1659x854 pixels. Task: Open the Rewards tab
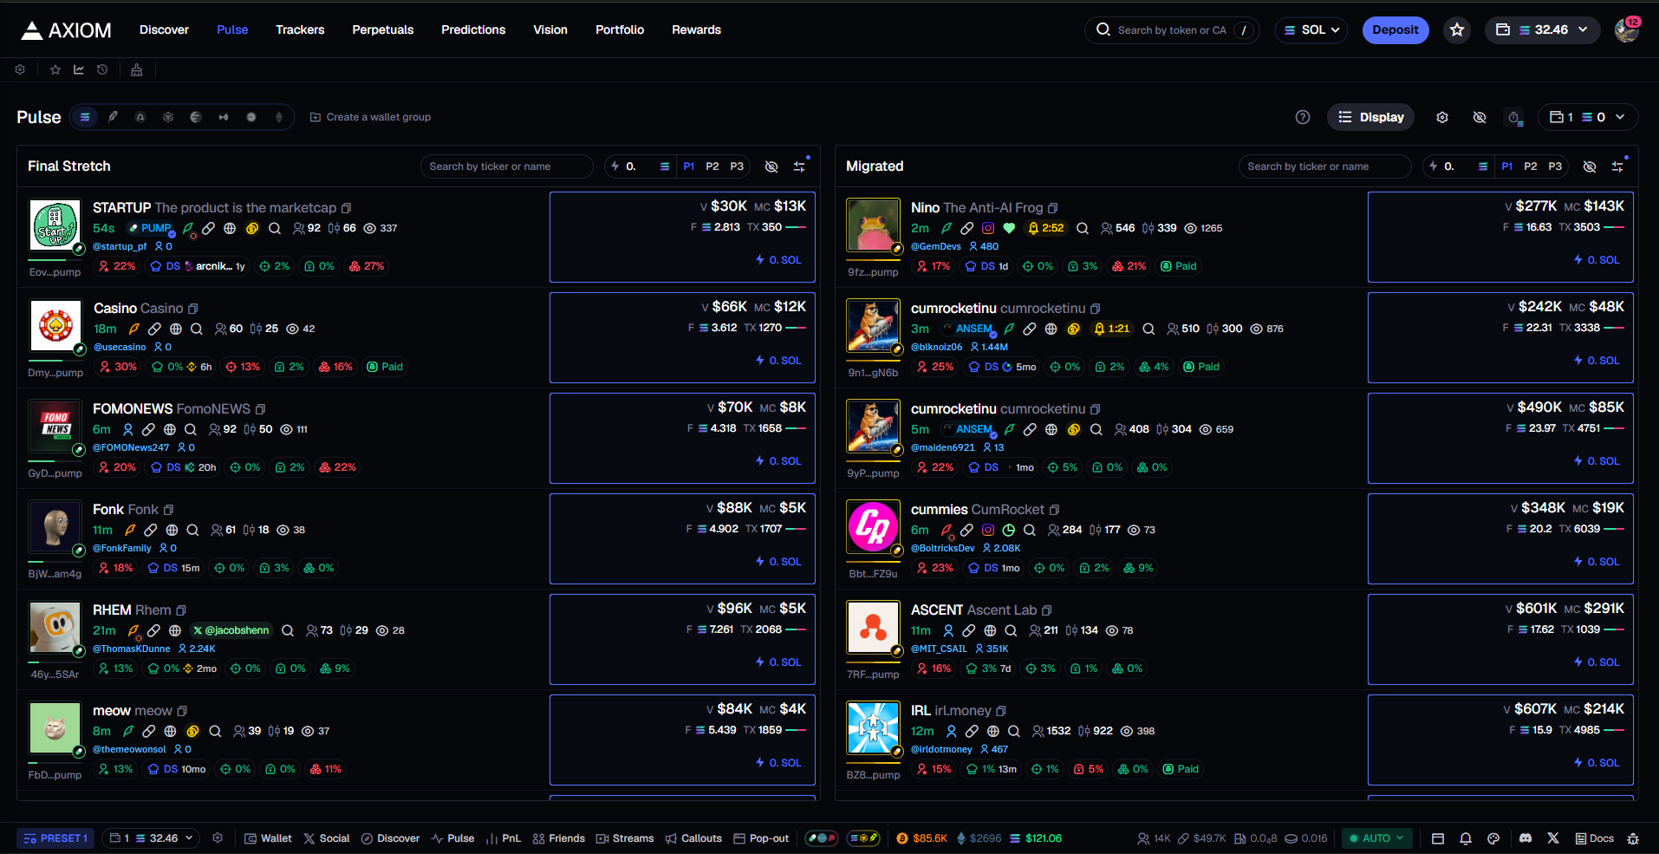pos(696,29)
